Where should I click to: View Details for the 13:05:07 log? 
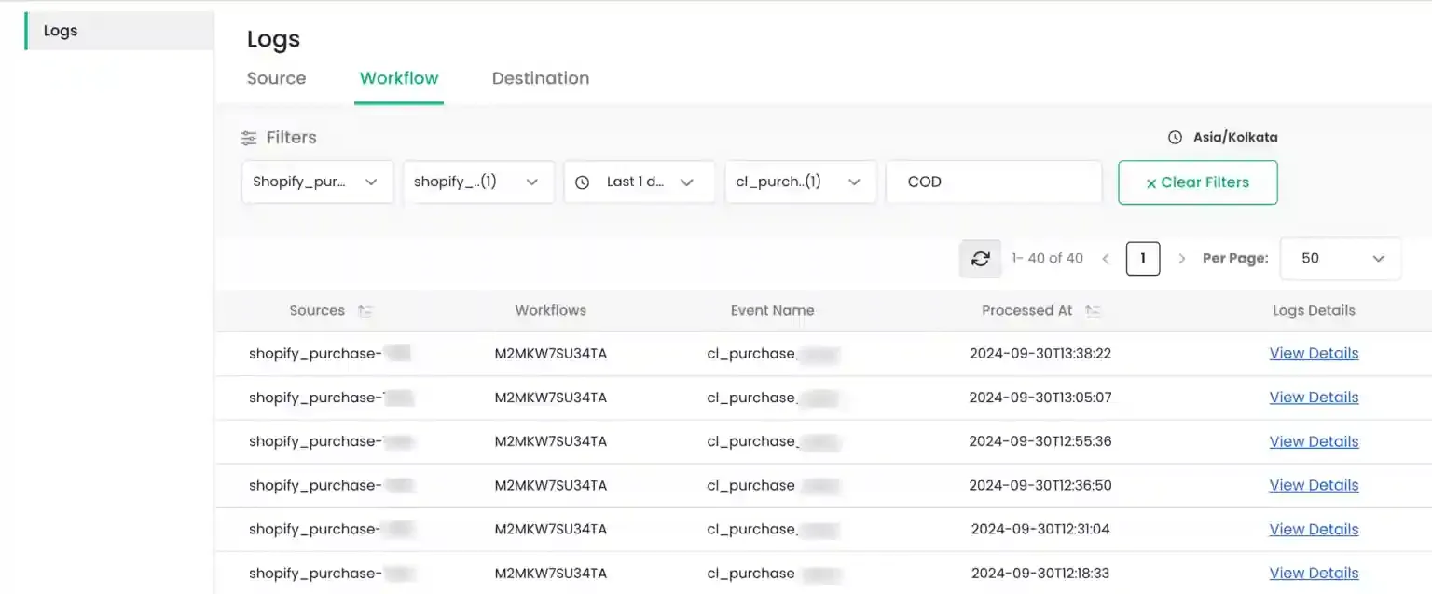[x=1314, y=398]
